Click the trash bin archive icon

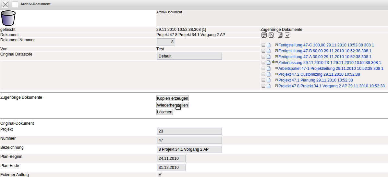8,18
